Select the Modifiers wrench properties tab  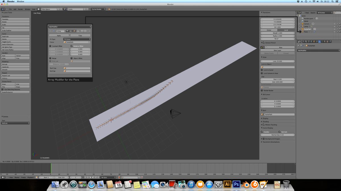[x=319, y=41]
